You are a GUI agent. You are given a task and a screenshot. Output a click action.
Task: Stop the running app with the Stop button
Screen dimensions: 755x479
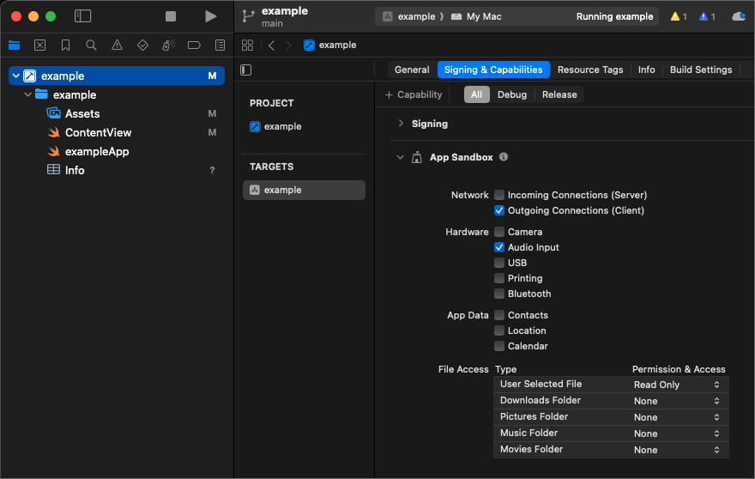(x=171, y=16)
